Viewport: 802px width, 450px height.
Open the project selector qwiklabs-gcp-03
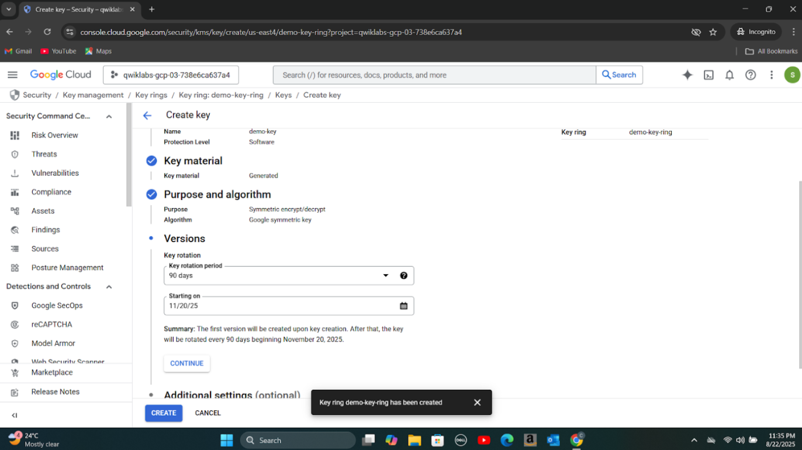coord(171,75)
